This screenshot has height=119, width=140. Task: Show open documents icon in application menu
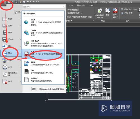click(19, 12)
